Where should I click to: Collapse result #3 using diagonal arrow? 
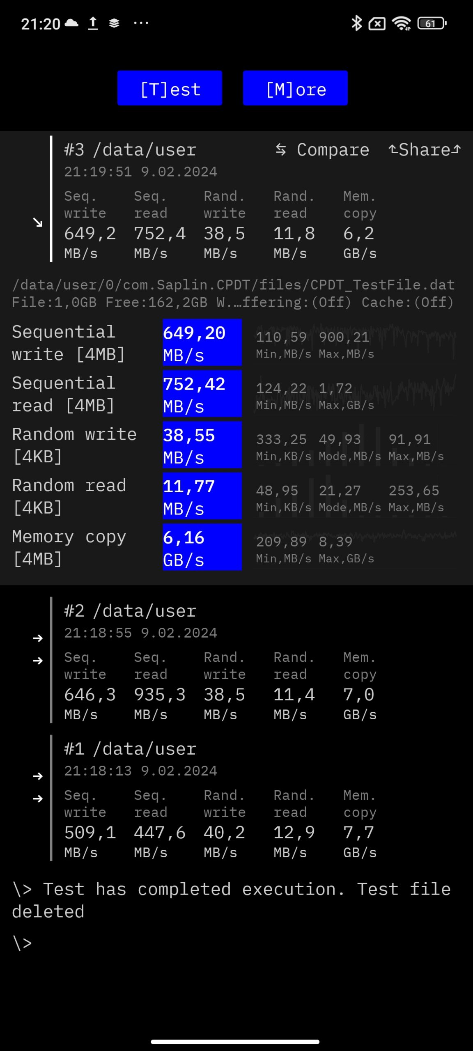click(x=38, y=222)
